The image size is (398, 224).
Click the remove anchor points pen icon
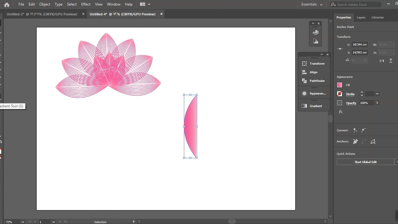click(355, 142)
